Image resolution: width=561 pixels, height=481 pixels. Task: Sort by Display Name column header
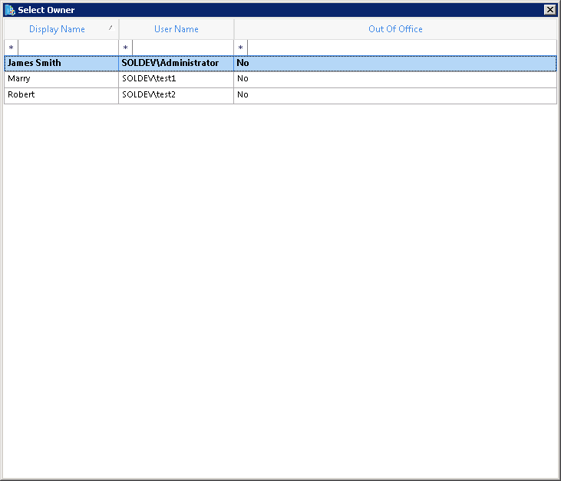click(x=61, y=29)
